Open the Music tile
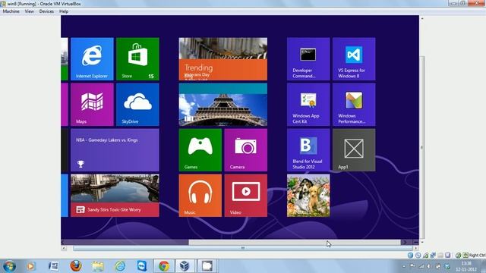The image size is (486, 273). pyautogui.click(x=200, y=196)
